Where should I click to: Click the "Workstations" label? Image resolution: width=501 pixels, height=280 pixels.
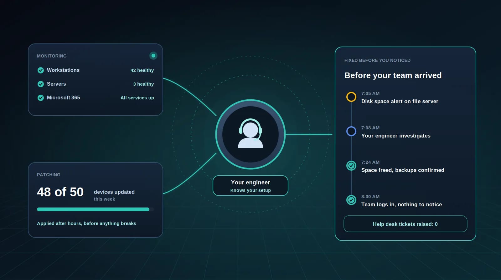[63, 70]
